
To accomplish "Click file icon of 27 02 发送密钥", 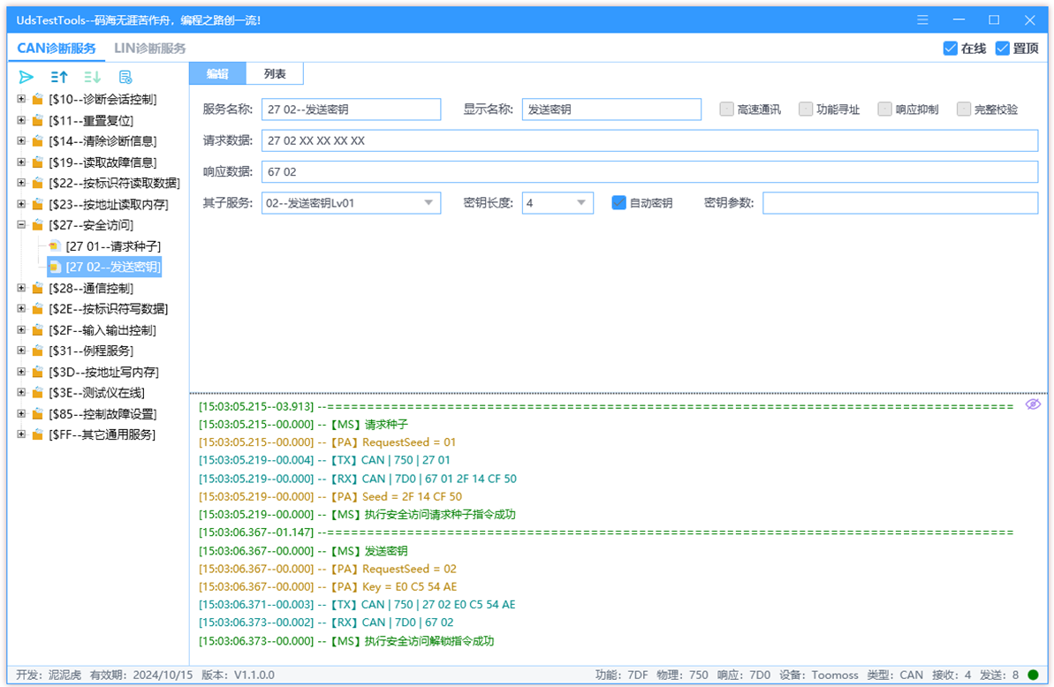I will point(55,268).
